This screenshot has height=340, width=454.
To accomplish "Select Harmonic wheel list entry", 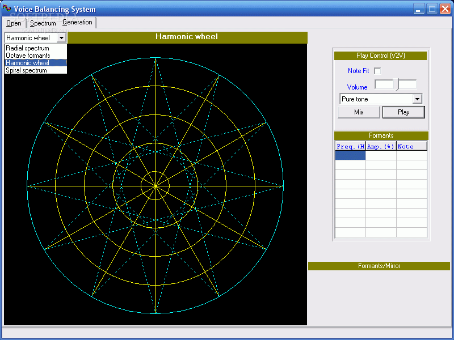I will point(36,63).
